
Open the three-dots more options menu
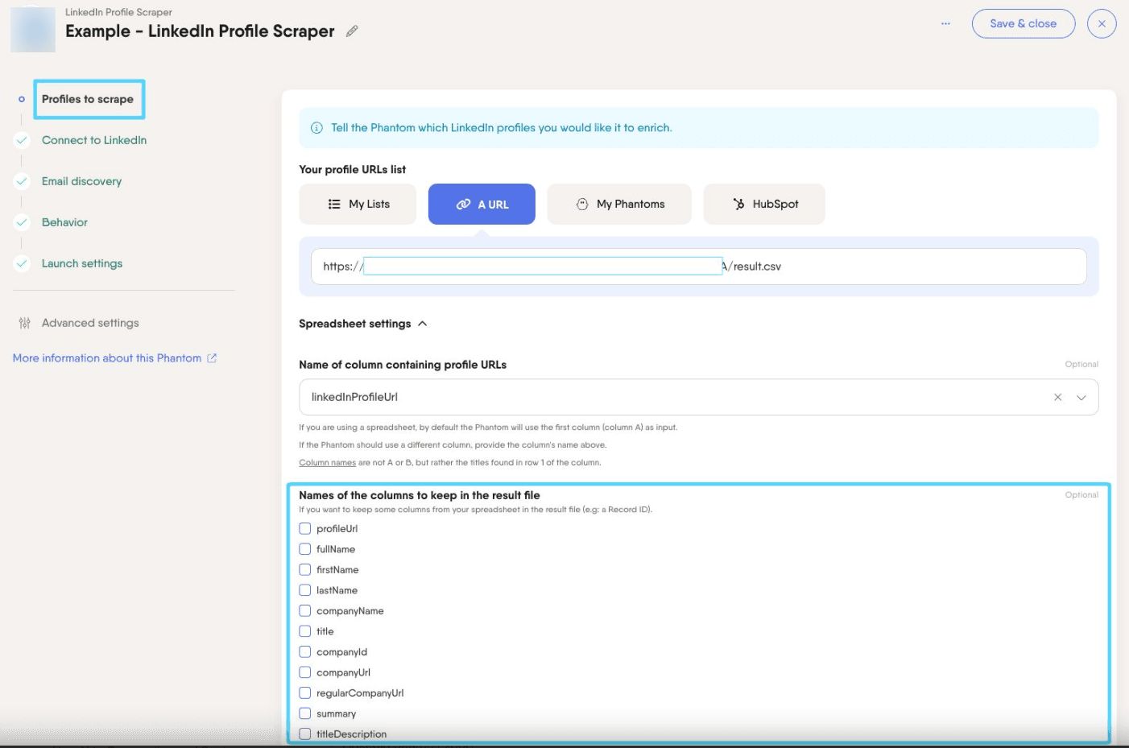point(945,23)
